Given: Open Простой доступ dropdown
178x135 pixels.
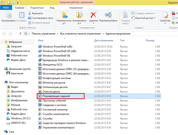Looking at the screenshot, I should (x=155, y=18).
